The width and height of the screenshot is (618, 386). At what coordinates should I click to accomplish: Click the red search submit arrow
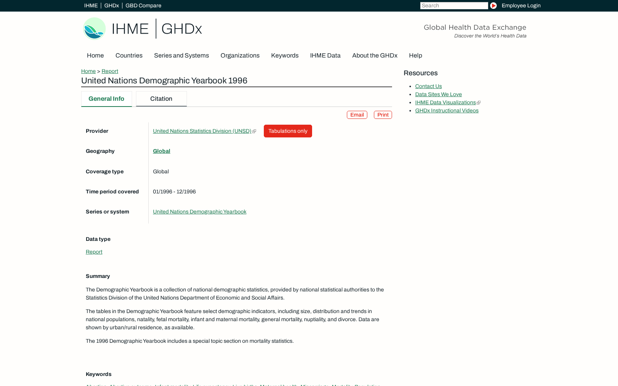[493, 5]
